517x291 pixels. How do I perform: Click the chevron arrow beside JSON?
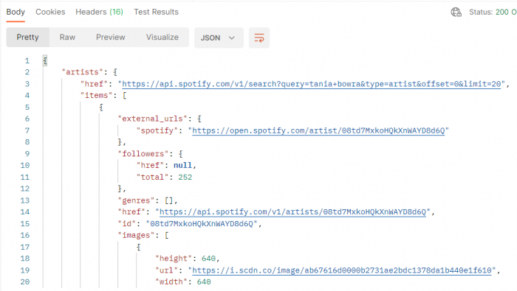click(x=232, y=38)
